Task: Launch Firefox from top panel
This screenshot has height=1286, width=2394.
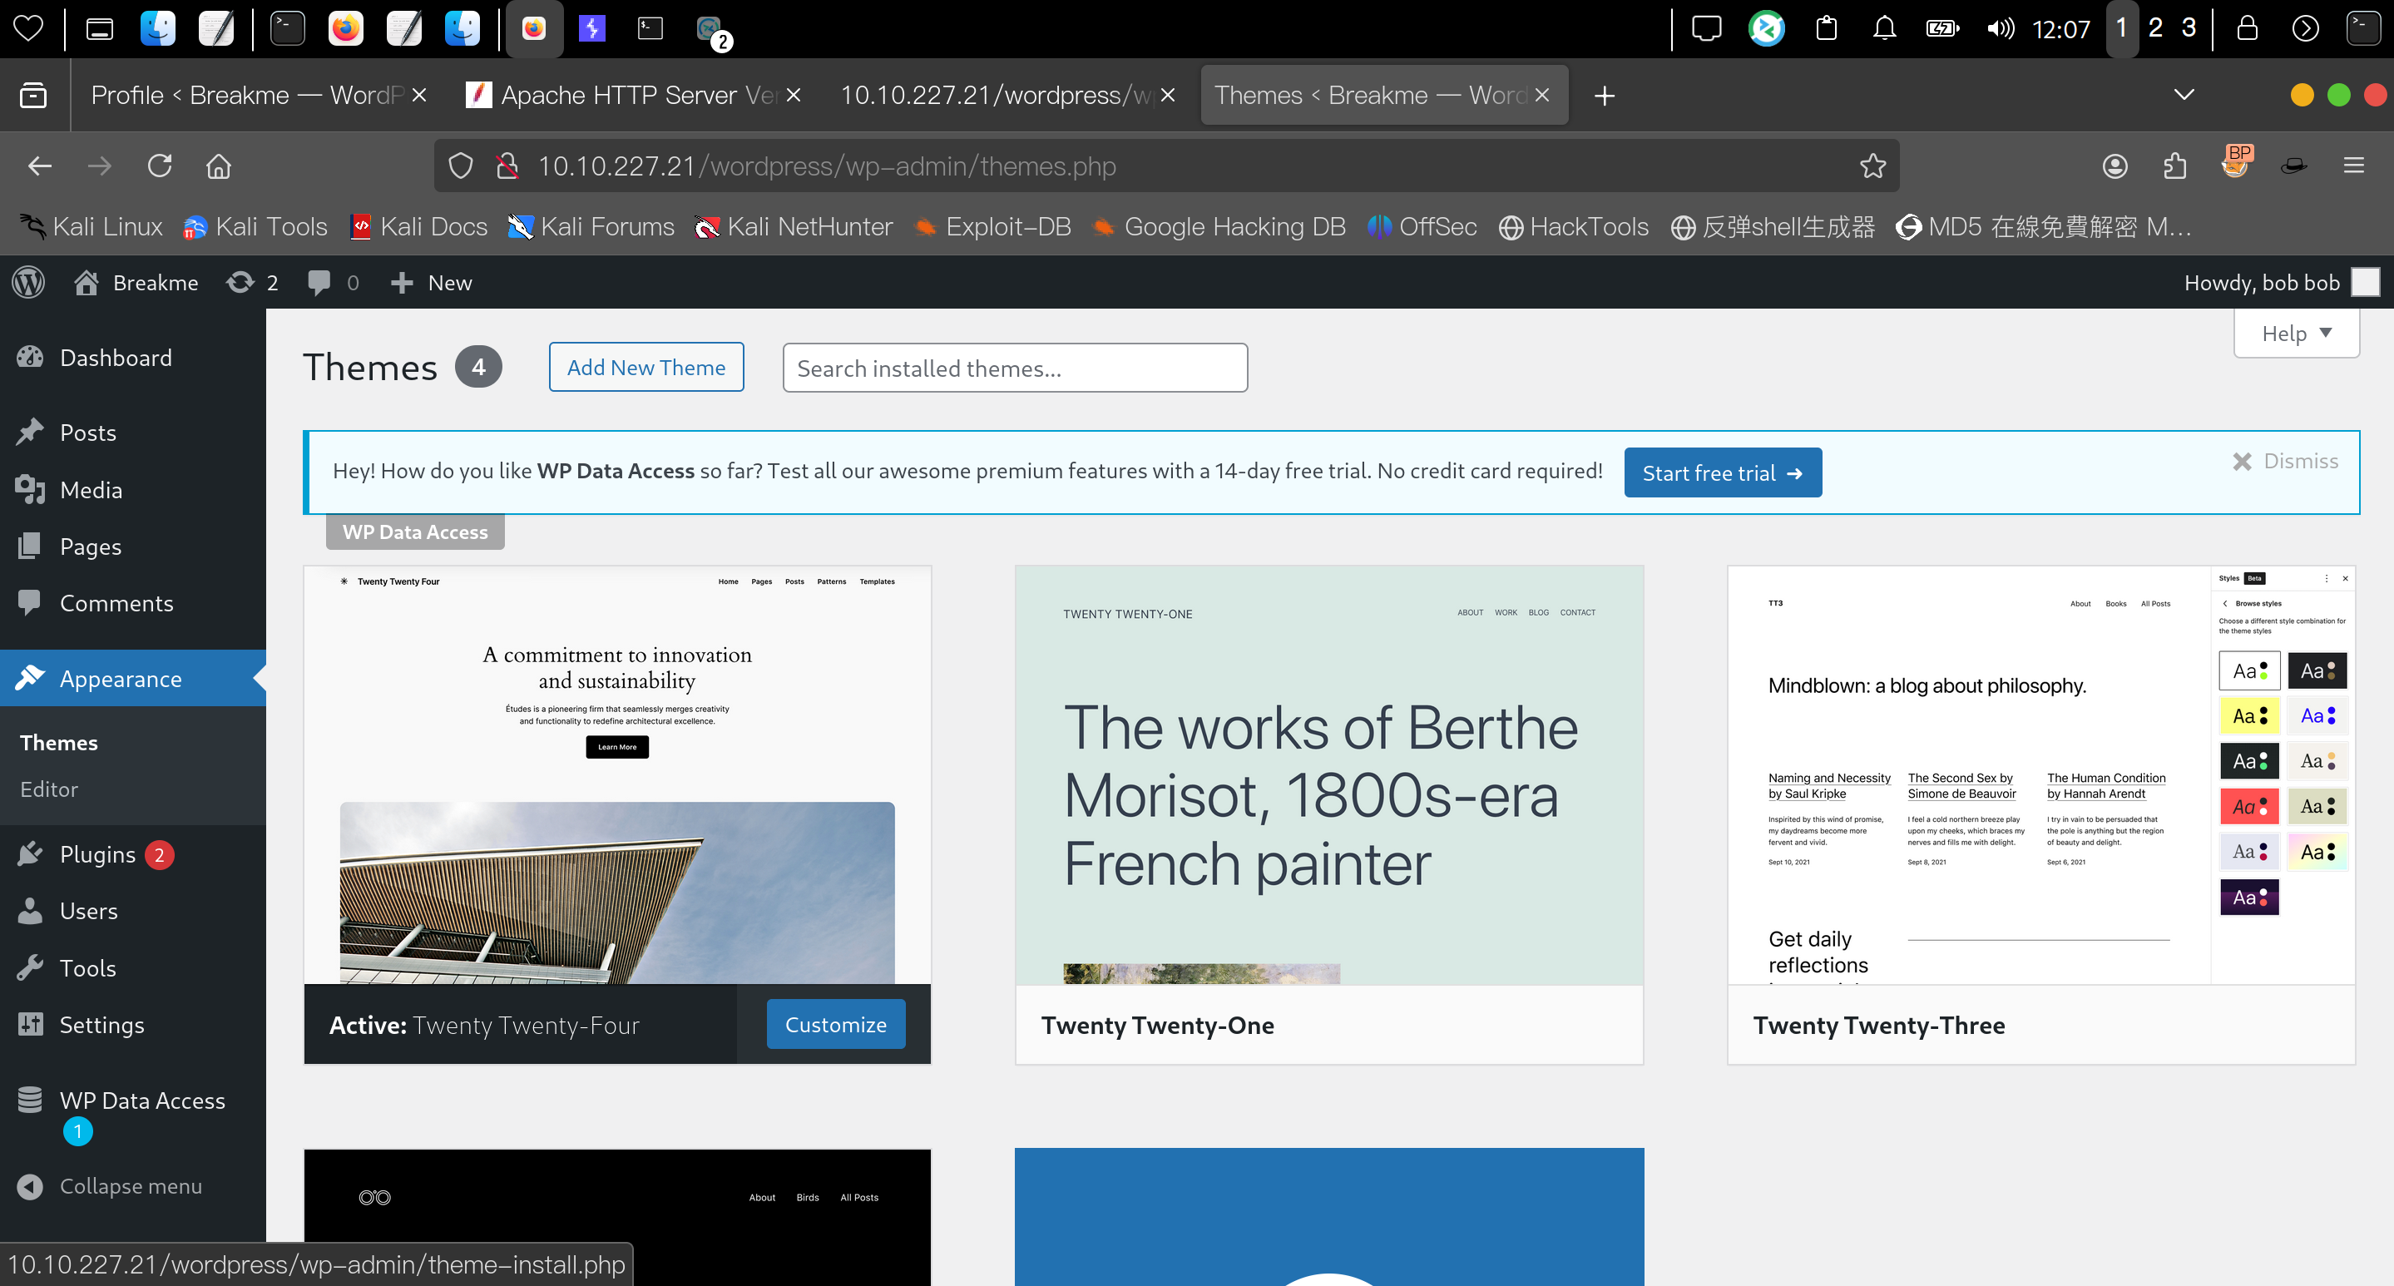Action: point(346,29)
